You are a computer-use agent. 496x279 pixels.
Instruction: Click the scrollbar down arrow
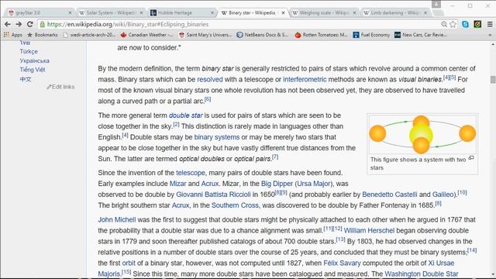click(493, 274)
